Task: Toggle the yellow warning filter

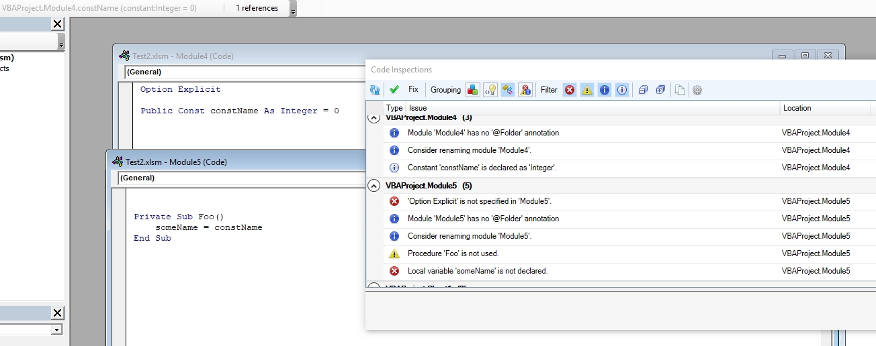Action: coord(587,90)
